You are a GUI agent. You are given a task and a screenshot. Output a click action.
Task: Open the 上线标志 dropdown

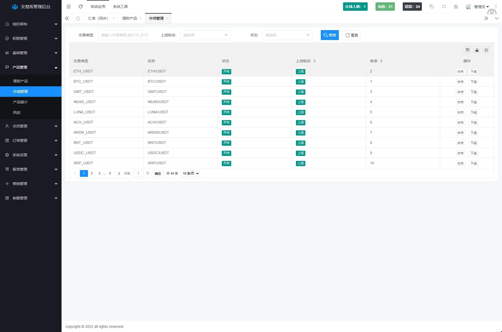pos(205,35)
